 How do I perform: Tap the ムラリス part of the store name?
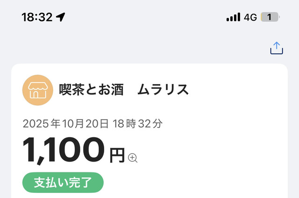coord(163,90)
